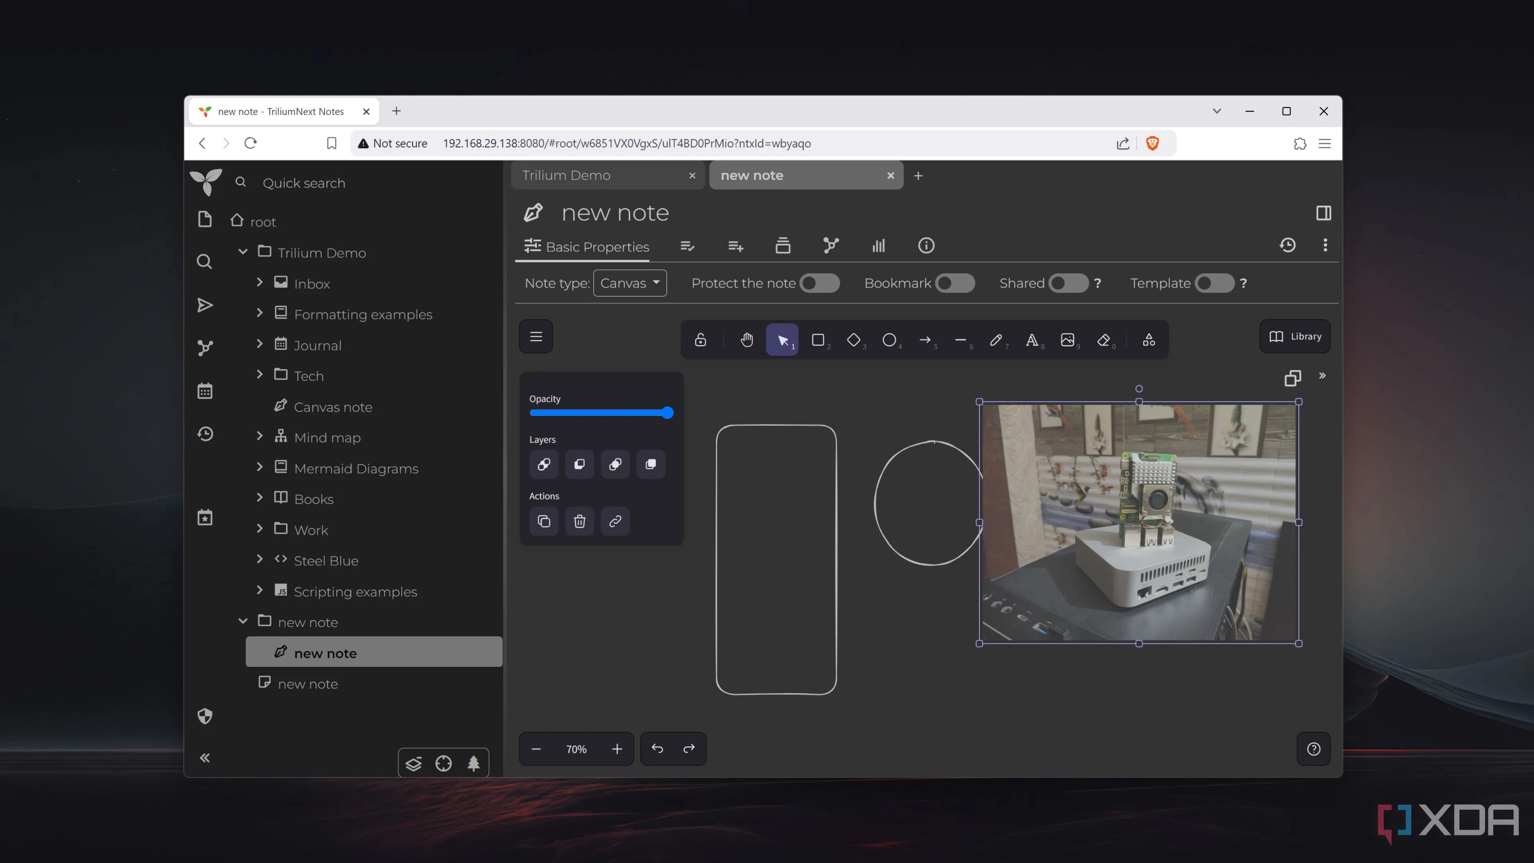Select the Rectangle tool in canvas toolbar
Viewport: 1534px width, 863px height.
point(818,340)
